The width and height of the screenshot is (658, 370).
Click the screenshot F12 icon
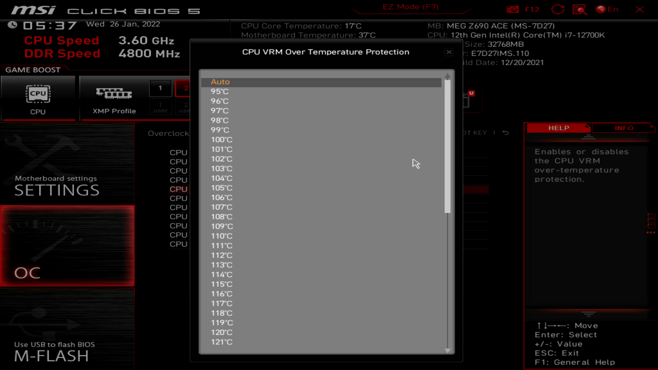tap(512, 10)
